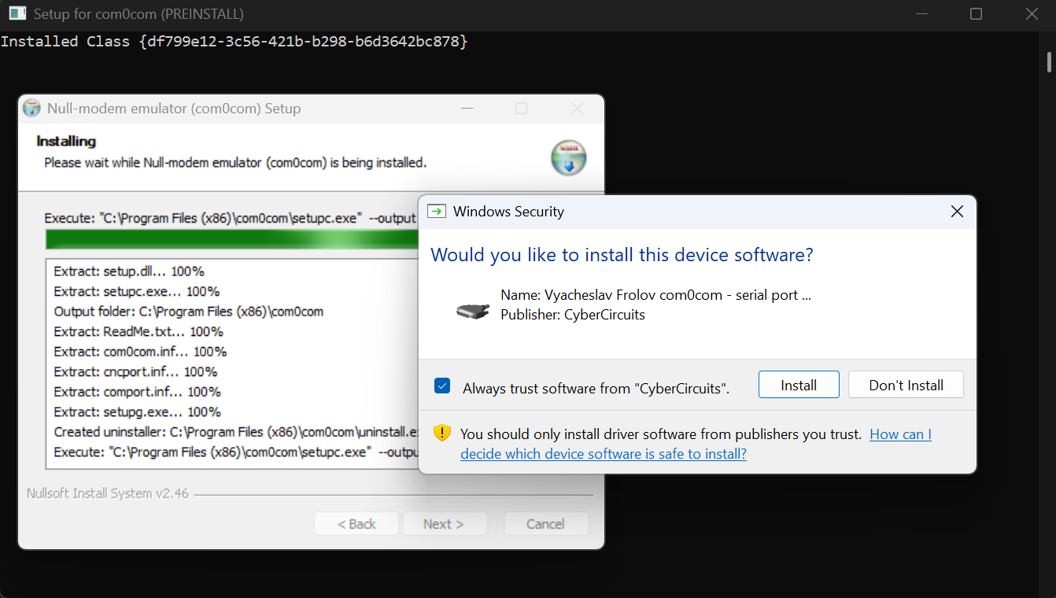Uncheck Always trust software from CyberCircuits
The width and height of the screenshot is (1056, 598).
(442, 386)
